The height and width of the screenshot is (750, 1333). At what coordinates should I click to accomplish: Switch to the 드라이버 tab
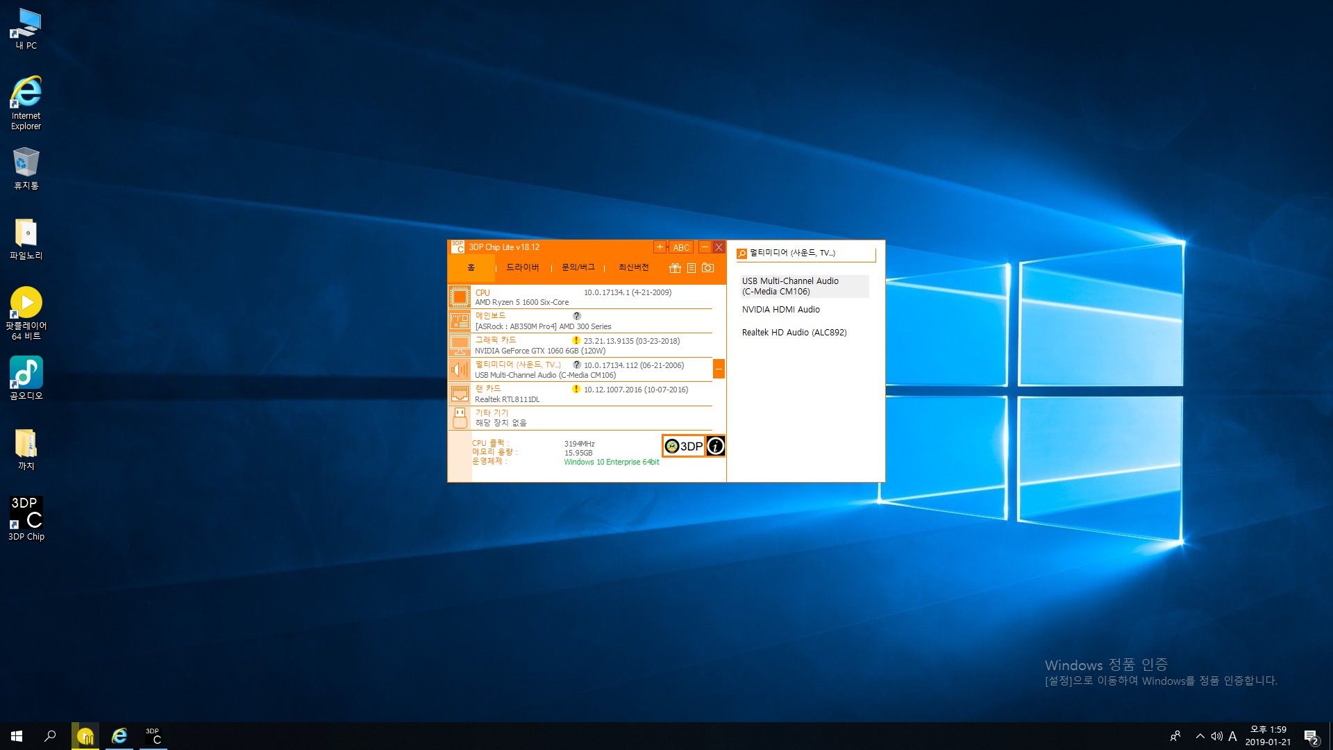pos(522,267)
